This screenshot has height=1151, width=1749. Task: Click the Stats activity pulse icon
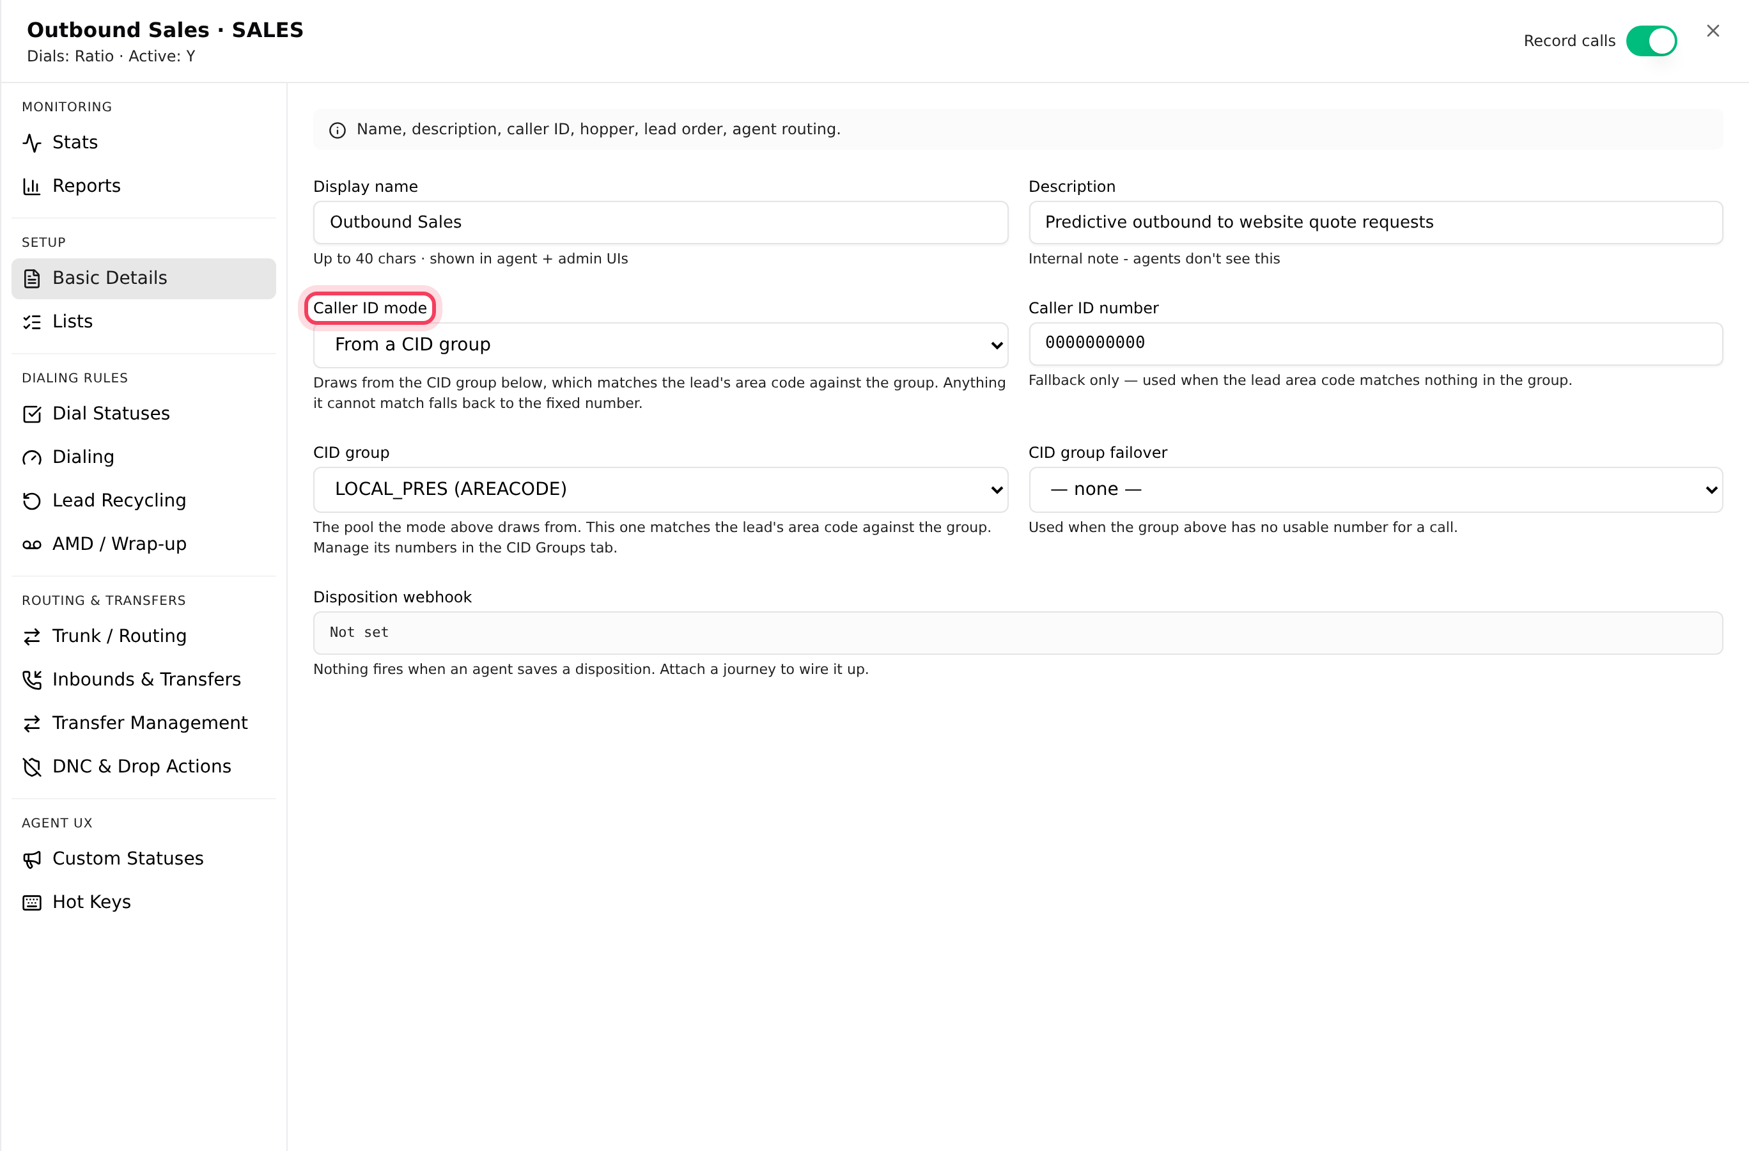[x=31, y=143]
